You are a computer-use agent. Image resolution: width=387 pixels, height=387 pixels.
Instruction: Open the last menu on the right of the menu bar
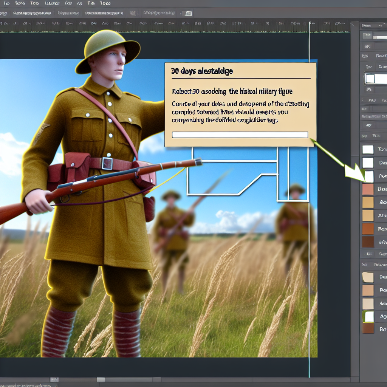coord(105,3)
